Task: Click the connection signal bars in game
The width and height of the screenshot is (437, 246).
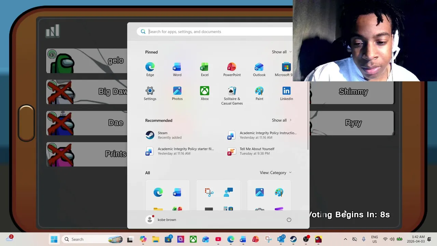Action: [53, 31]
